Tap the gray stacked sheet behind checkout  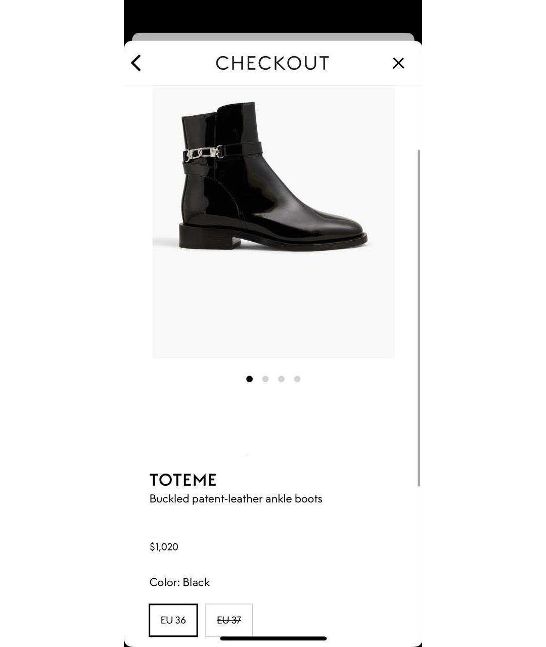tap(273, 36)
